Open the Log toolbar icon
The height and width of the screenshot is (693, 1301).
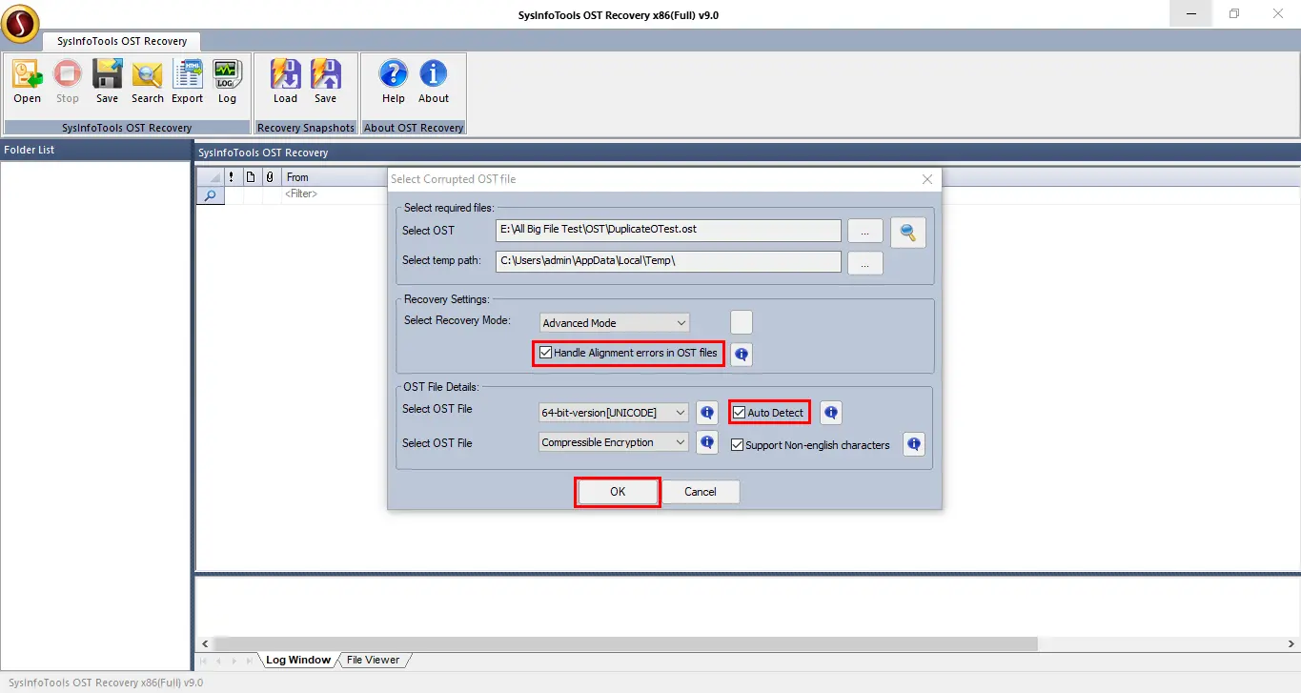(227, 82)
